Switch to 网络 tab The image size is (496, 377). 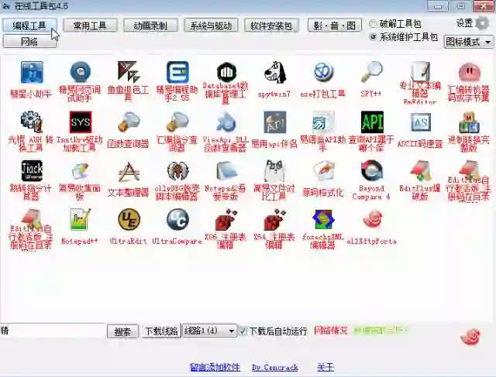pos(30,41)
